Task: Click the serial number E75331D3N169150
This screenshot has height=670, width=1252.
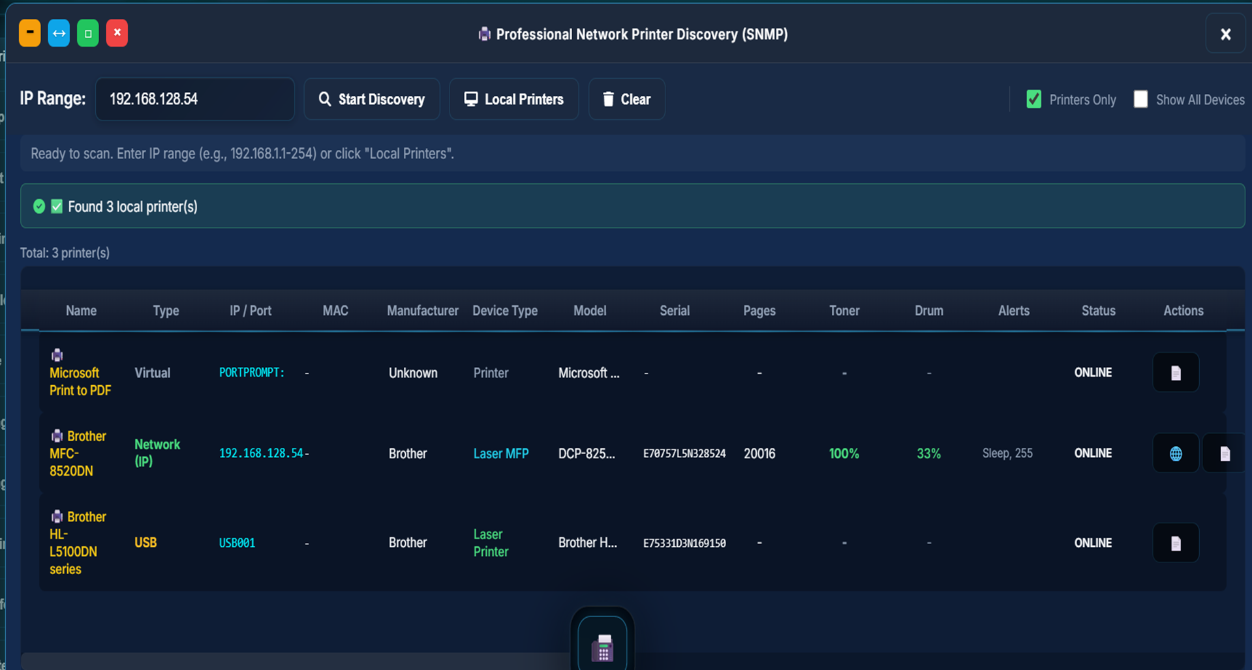Action: 684,543
